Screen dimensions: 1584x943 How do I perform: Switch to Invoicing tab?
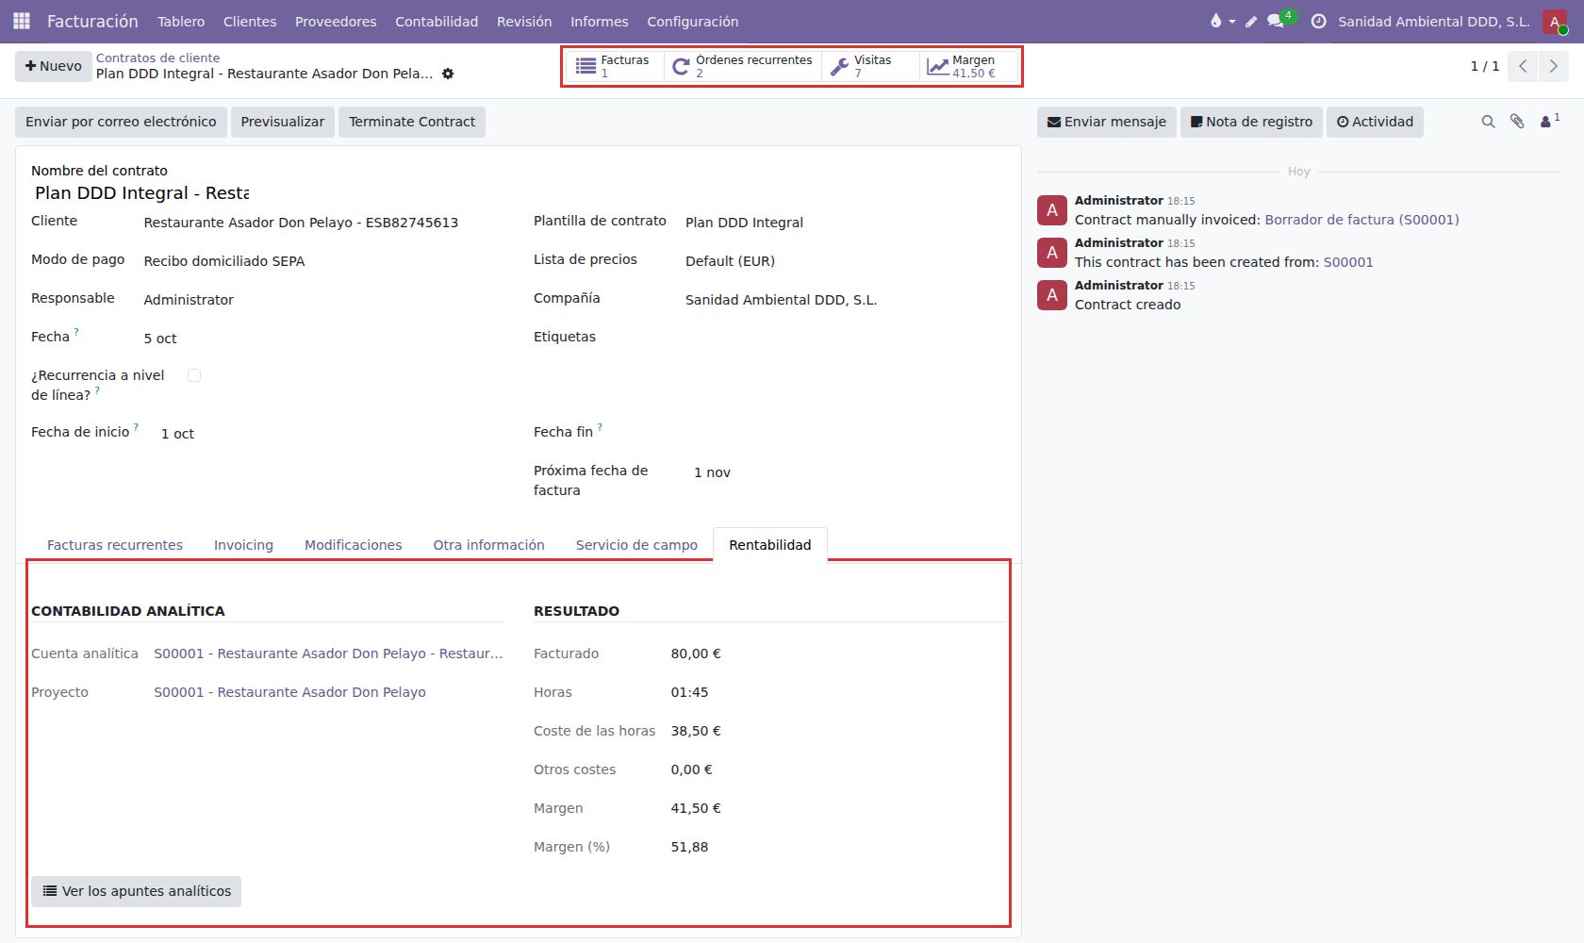click(243, 545)
